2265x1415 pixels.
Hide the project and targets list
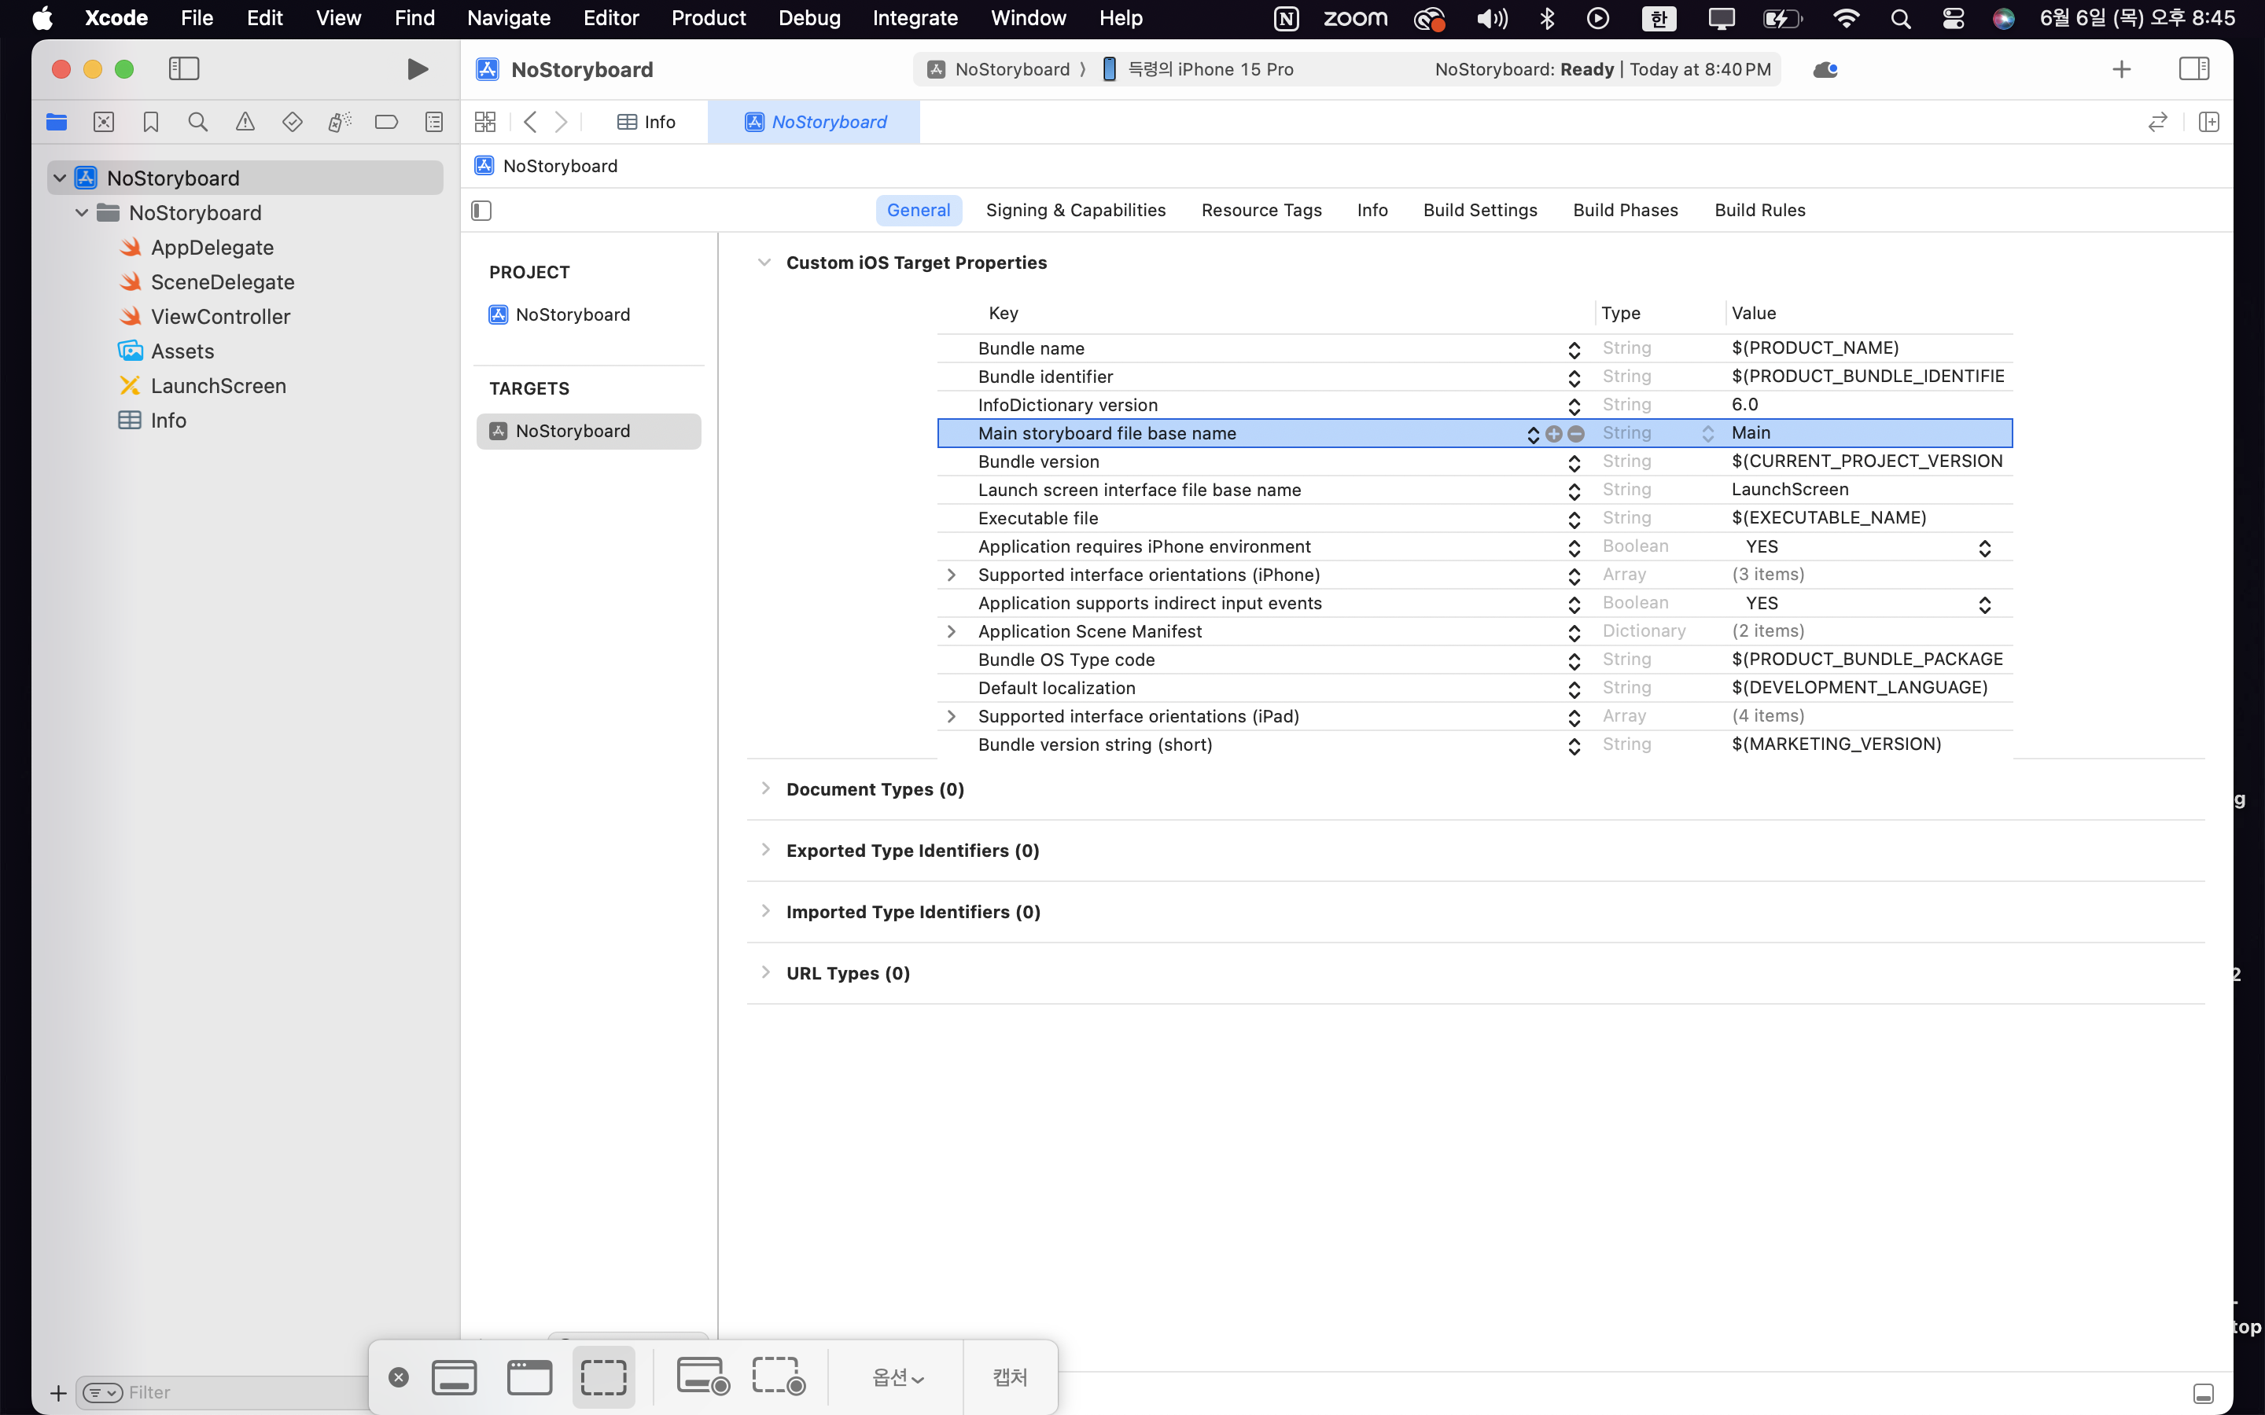tap(481, 211)
